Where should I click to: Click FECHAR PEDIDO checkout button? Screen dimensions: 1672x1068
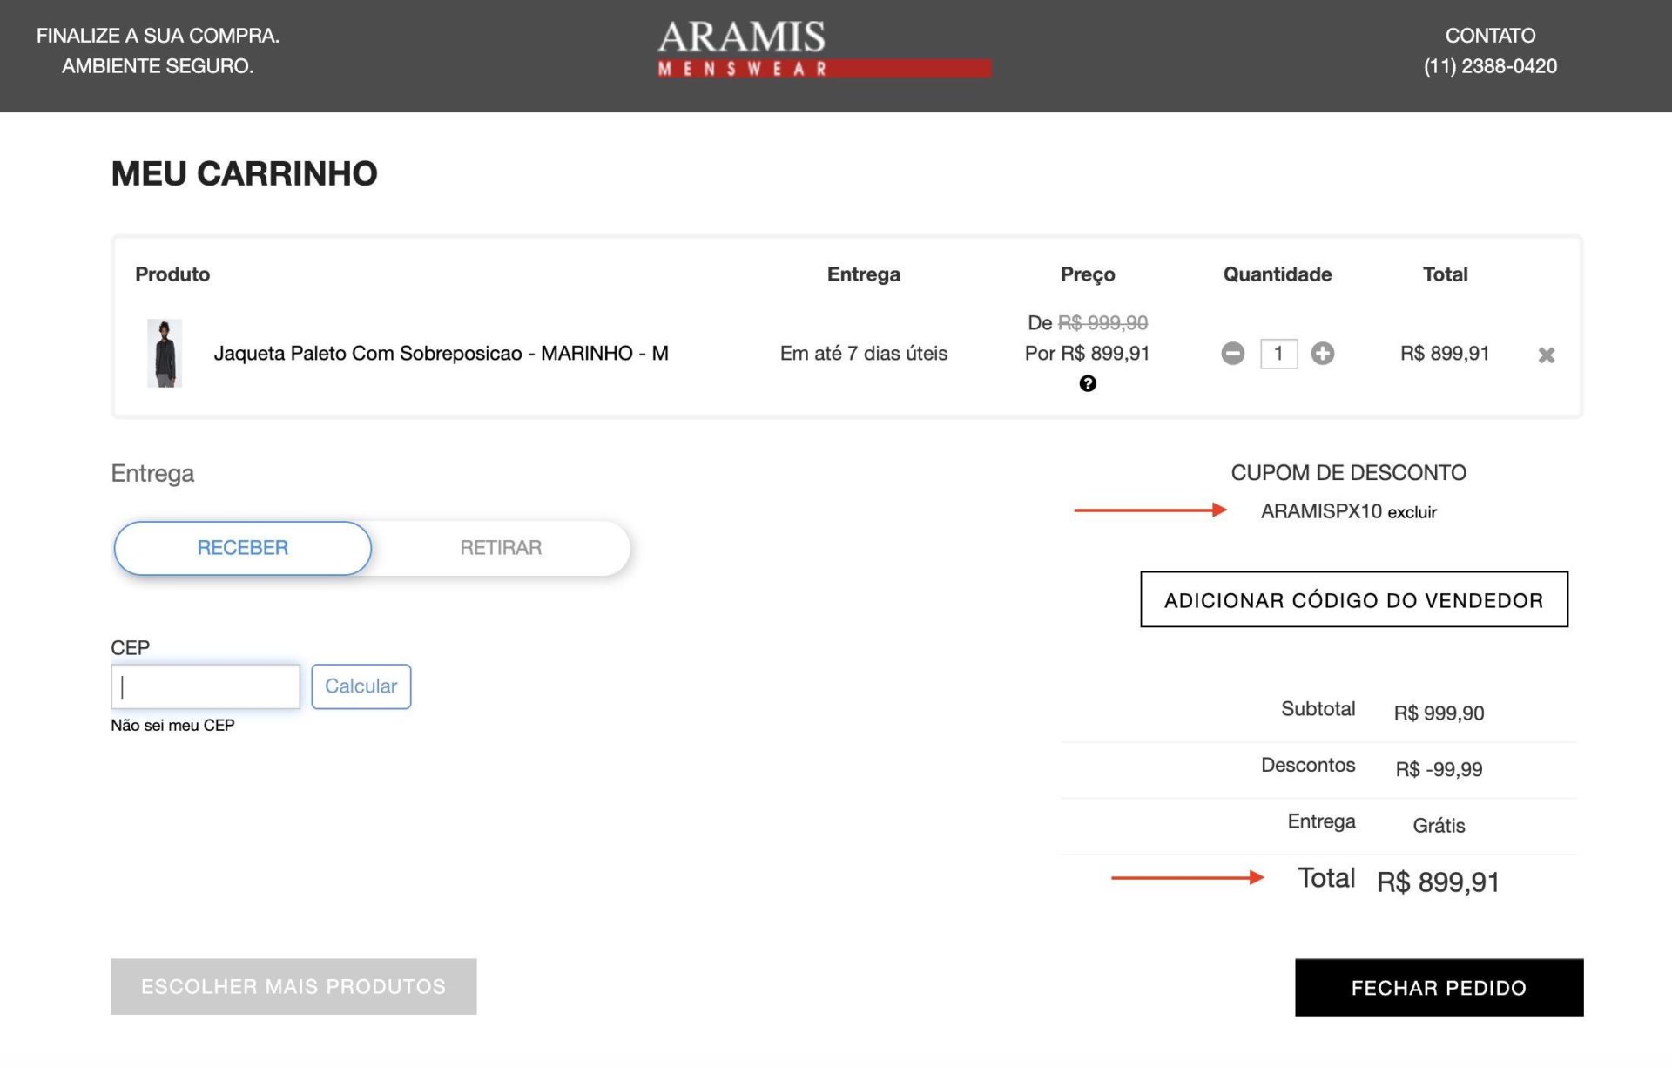(x=1439, y=987)
